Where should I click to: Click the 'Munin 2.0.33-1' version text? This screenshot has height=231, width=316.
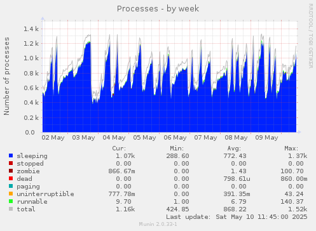[158, 224]
